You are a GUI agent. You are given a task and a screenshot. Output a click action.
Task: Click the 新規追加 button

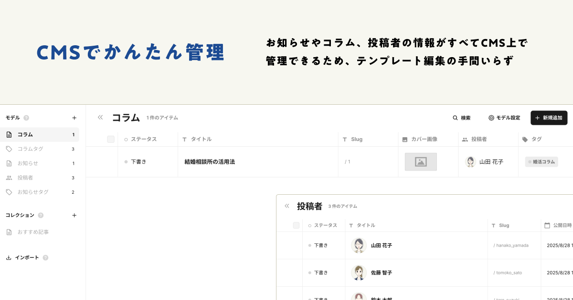coord(549,118)
